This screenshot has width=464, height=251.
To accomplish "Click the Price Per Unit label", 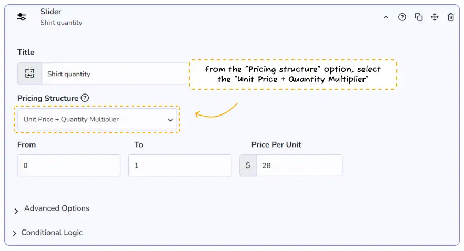I will click(276, 144).
